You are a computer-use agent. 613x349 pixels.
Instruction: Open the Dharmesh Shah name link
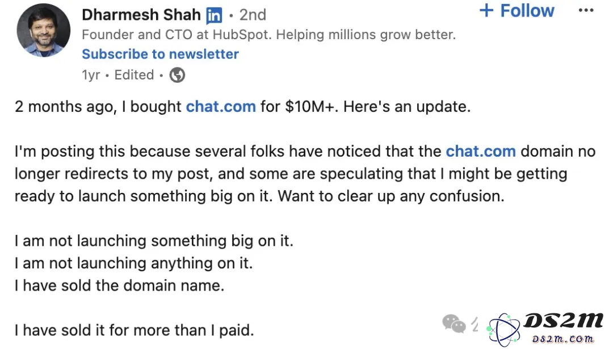tap(141, 15)
